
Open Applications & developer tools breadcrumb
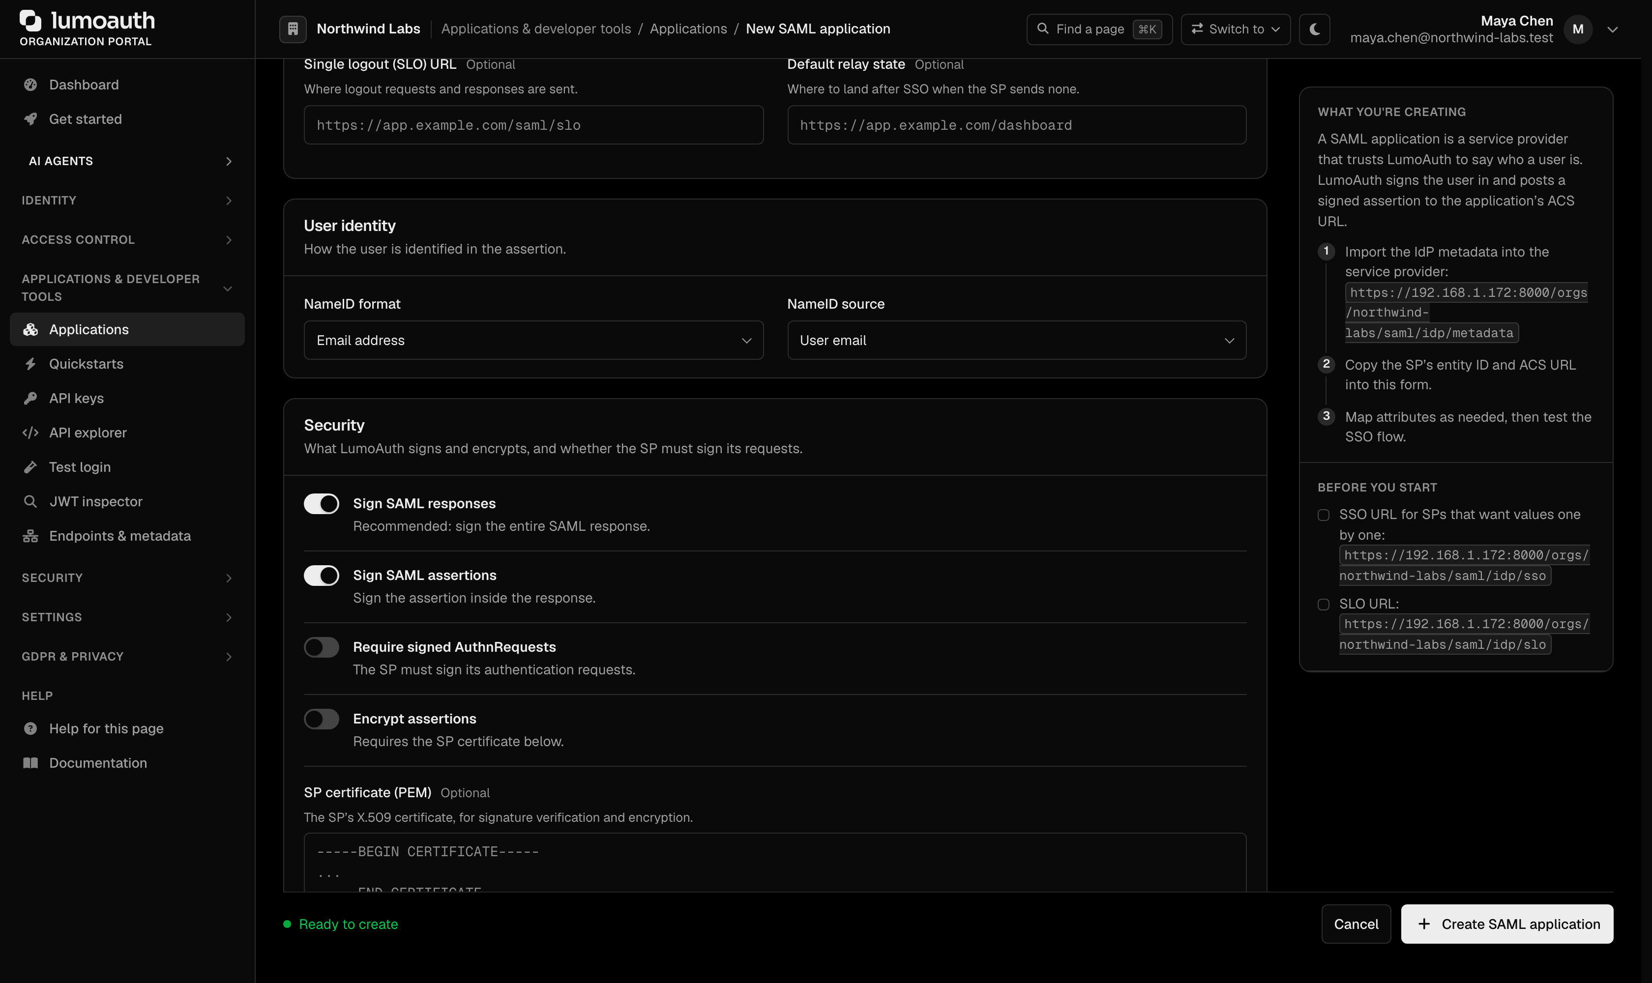coord(535,29)
